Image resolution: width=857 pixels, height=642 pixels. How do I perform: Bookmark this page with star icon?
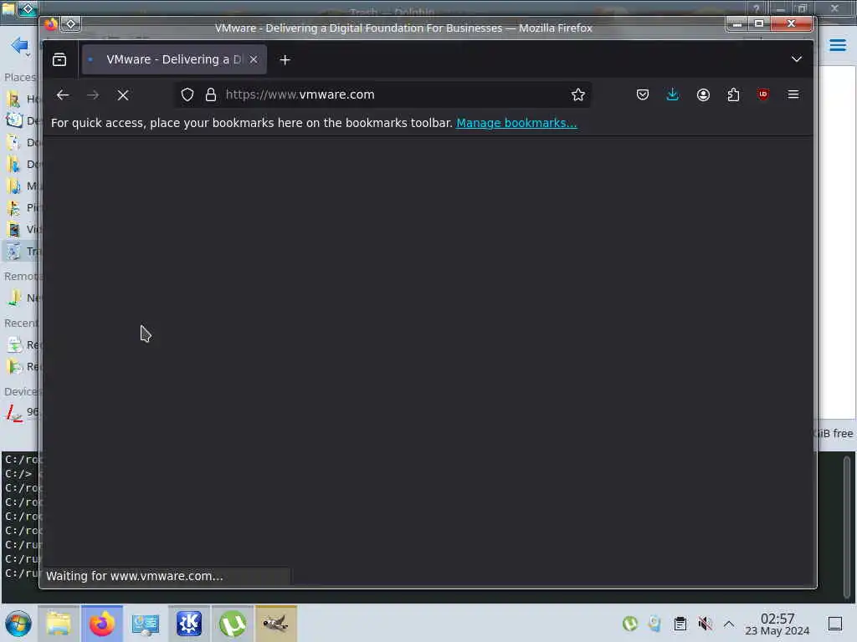pos(577,94)
